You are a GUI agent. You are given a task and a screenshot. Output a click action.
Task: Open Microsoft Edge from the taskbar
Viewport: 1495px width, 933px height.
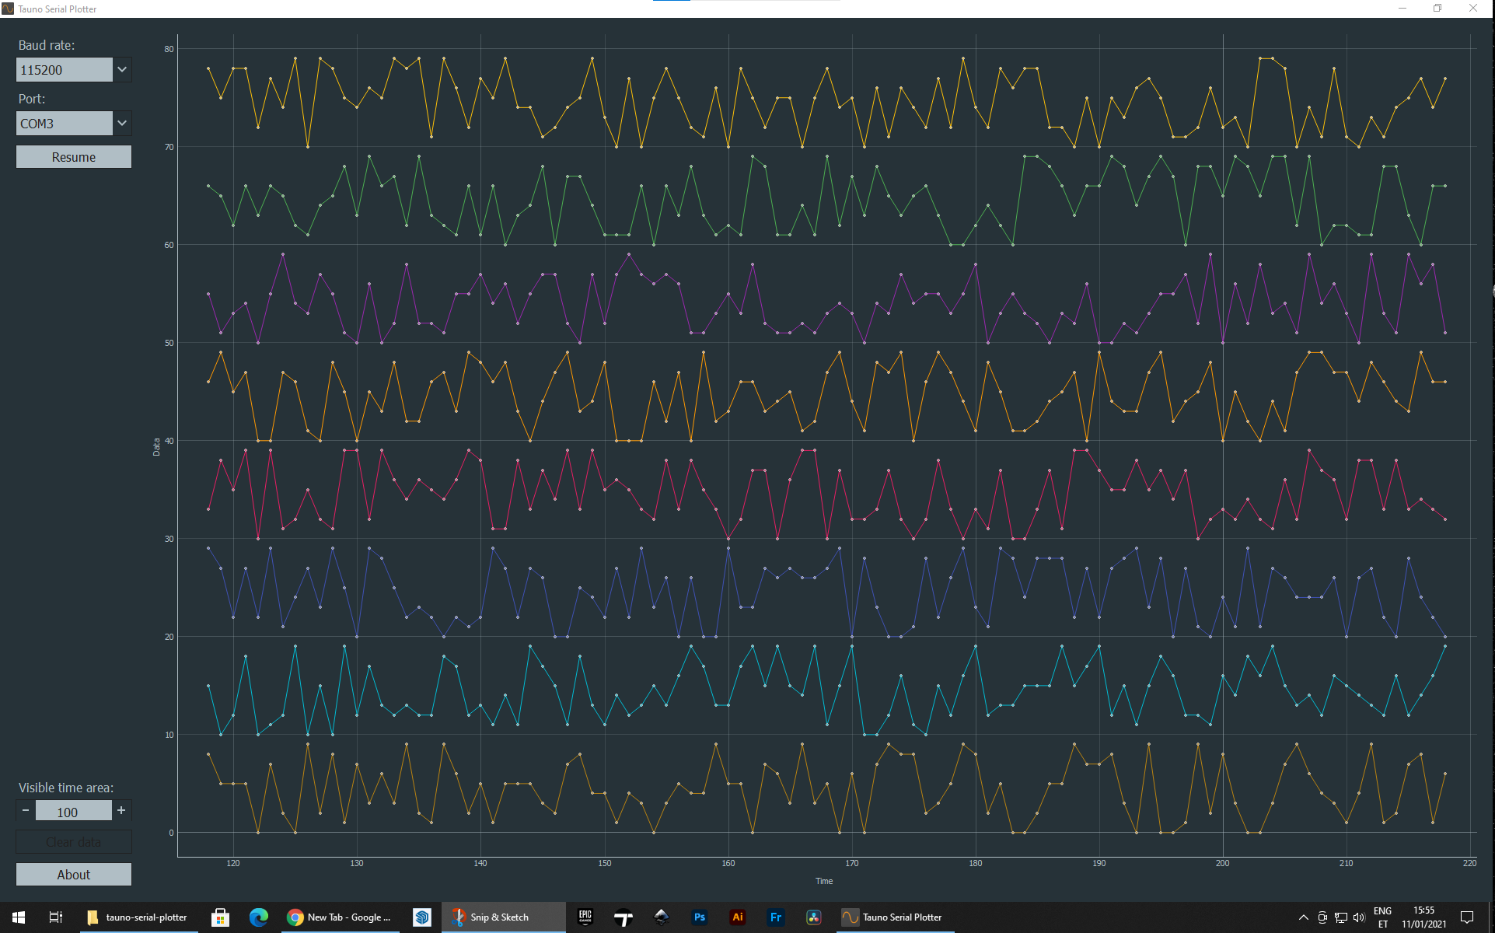coord(259,917)
